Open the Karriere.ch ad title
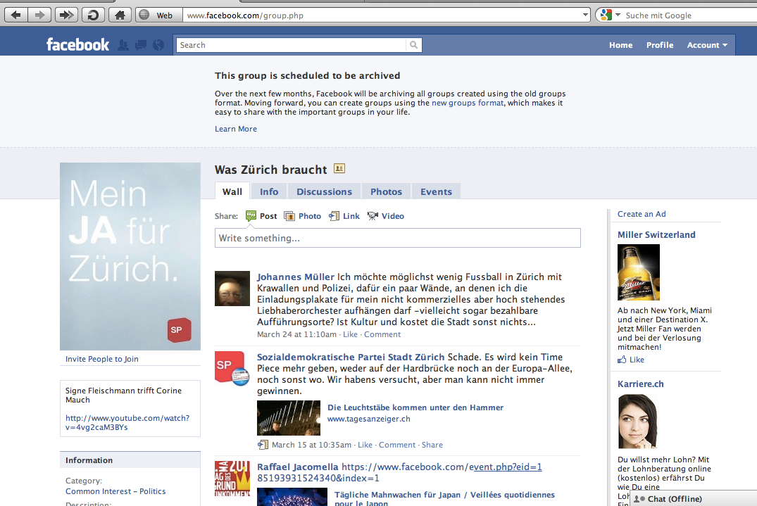757x506 pixels. 641,384
